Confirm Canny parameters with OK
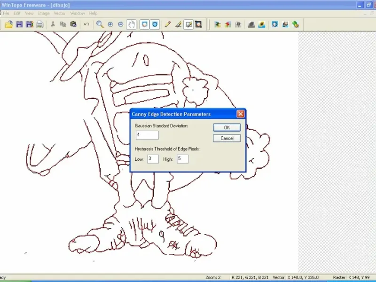 227,127
